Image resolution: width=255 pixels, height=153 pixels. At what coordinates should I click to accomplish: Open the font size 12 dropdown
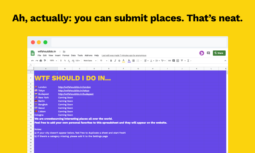pos(104,61)
